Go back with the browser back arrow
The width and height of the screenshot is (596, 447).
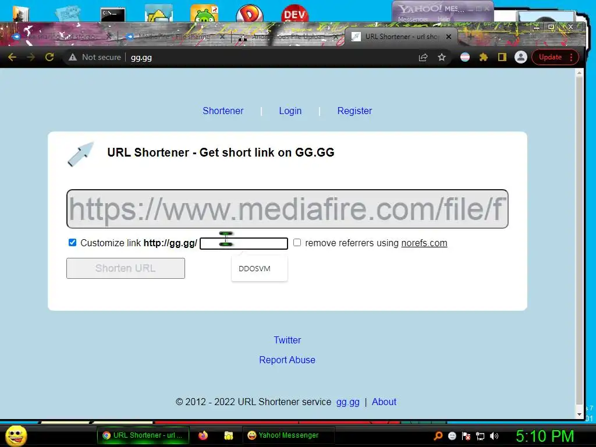(x=12, y=58)
